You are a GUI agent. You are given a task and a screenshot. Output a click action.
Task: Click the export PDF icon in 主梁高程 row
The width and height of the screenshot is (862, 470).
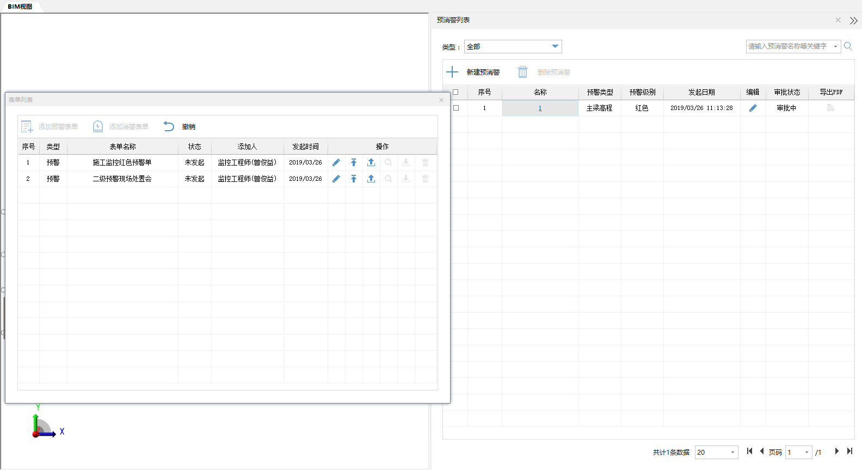pyautogui.click(x=831, y=108)
